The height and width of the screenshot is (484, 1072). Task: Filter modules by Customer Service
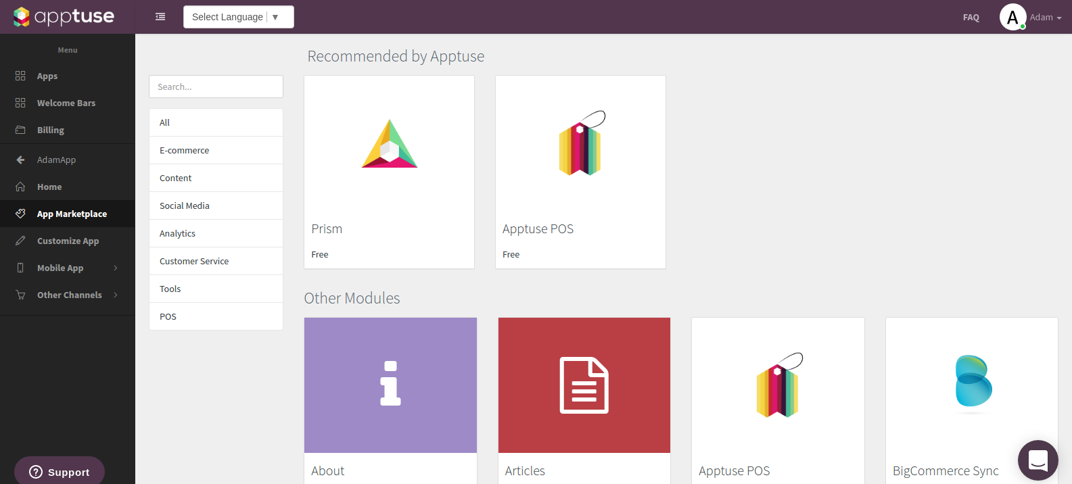coord(216,261)
